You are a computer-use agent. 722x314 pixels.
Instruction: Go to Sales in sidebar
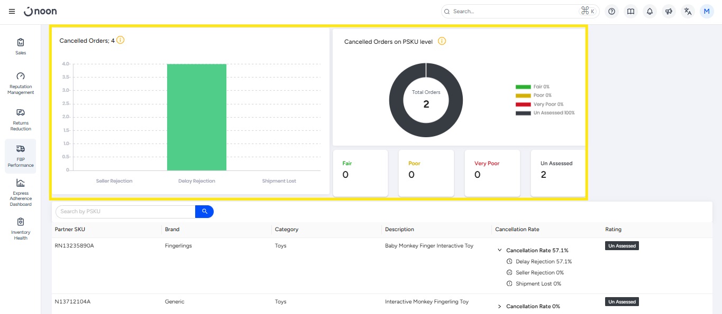point(21,46)
